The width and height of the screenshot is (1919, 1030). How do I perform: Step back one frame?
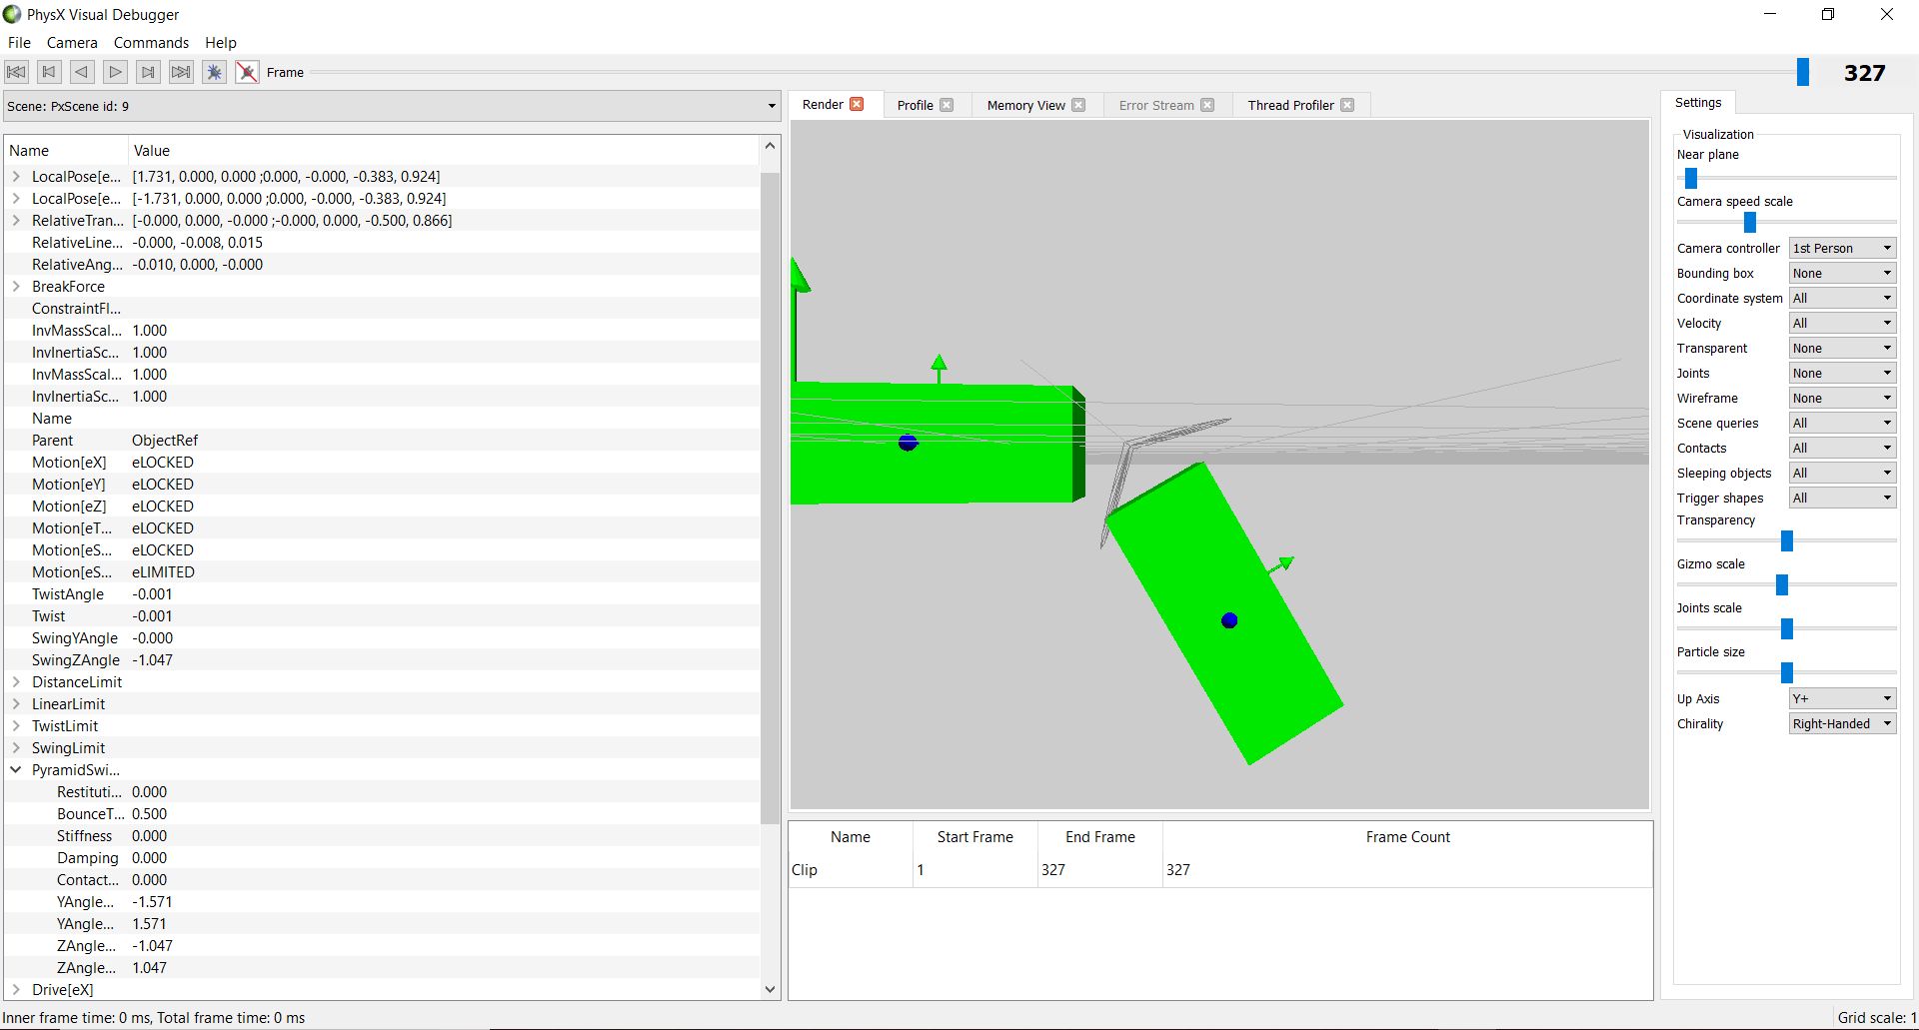tap(81, 72)
